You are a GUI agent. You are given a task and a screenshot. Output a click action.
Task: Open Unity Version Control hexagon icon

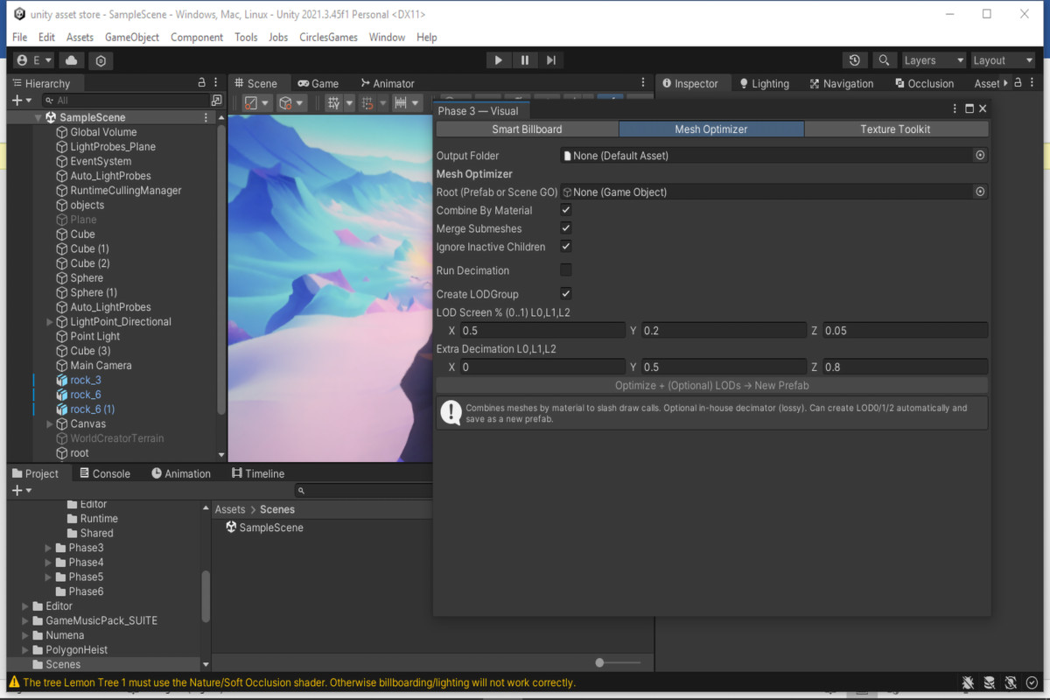click(101, 60)
